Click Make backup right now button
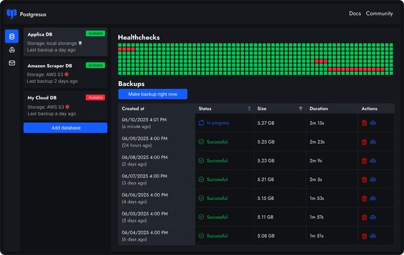Viewport: 404px width, 255px height. point(153,94)
